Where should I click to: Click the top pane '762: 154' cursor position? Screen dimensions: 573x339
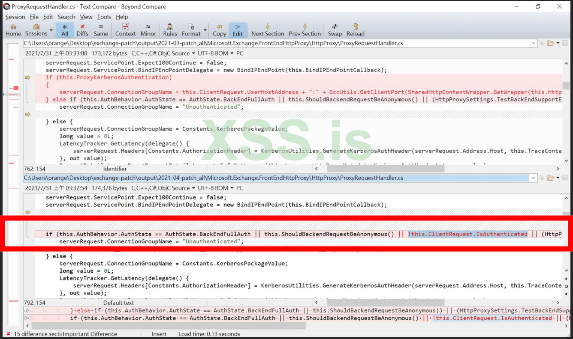[x=35, y=169]
